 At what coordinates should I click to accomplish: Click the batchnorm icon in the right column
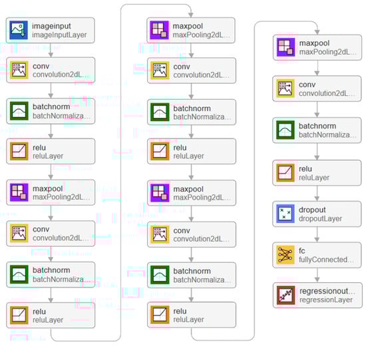pyautogui.click(x=285, y=130)
